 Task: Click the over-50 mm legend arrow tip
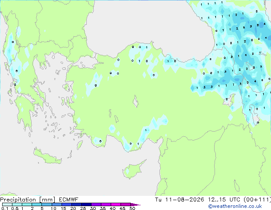click(x=135, y=204)
